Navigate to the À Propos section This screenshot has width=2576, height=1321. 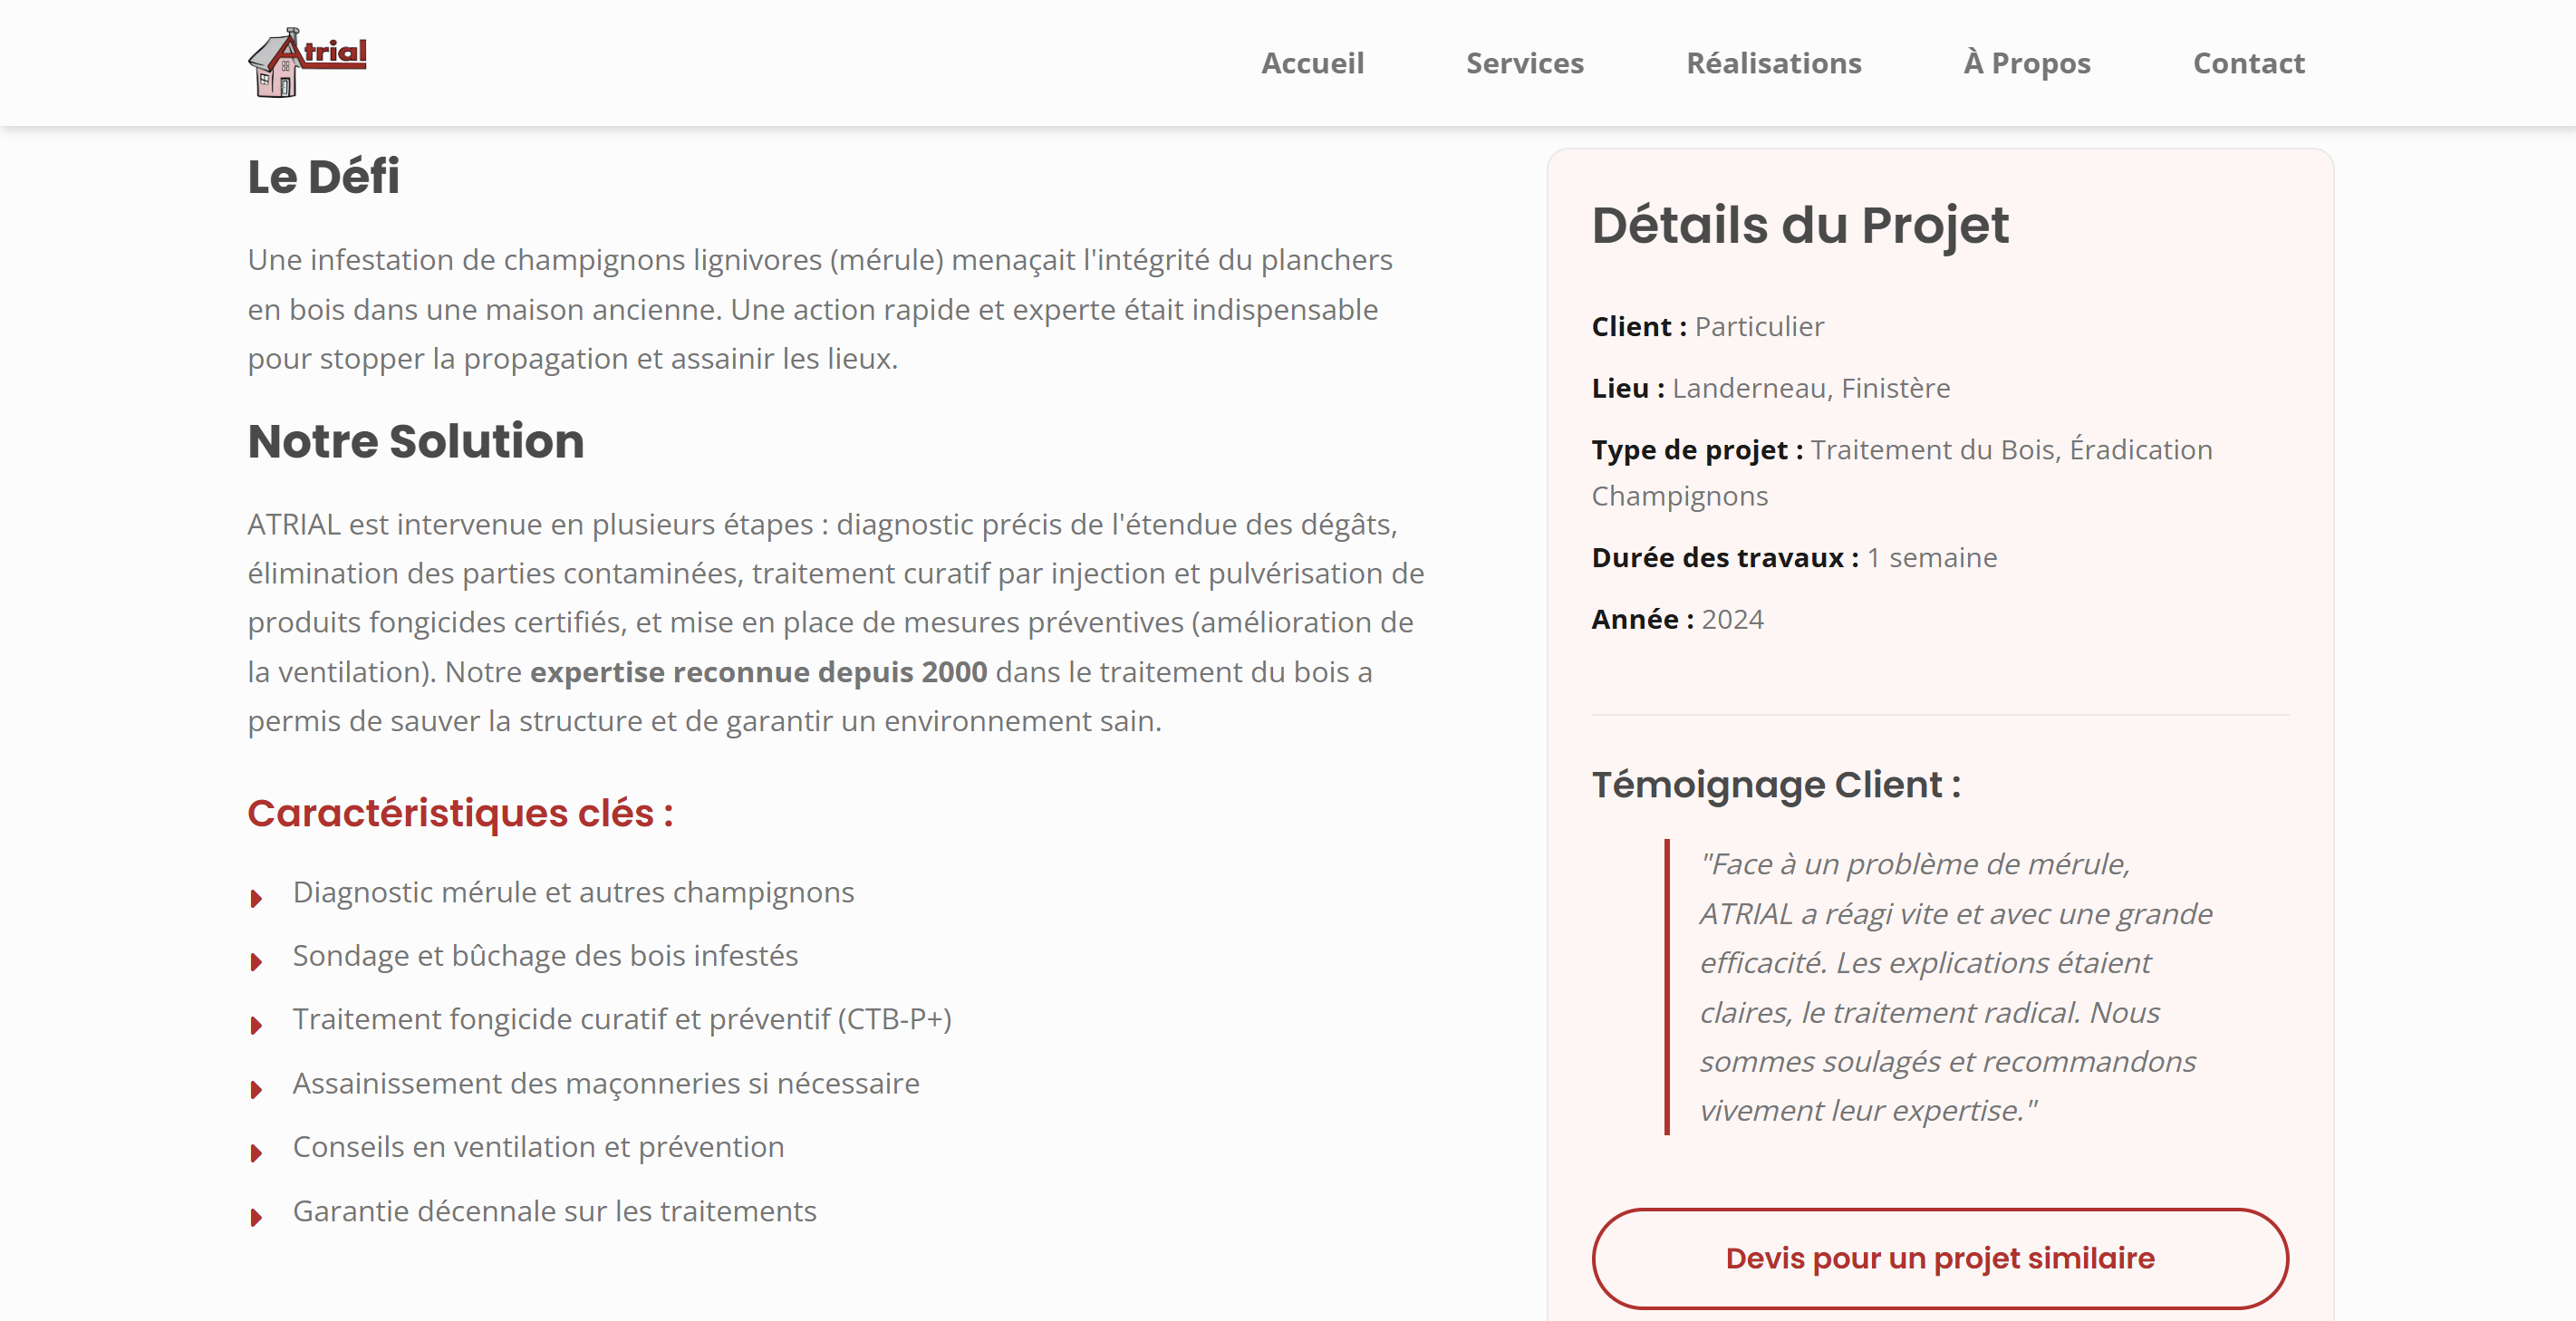(x=2025, y=63)
